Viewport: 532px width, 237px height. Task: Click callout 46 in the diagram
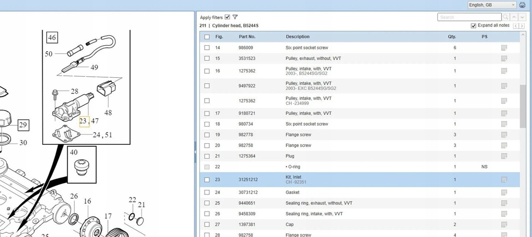52,37
